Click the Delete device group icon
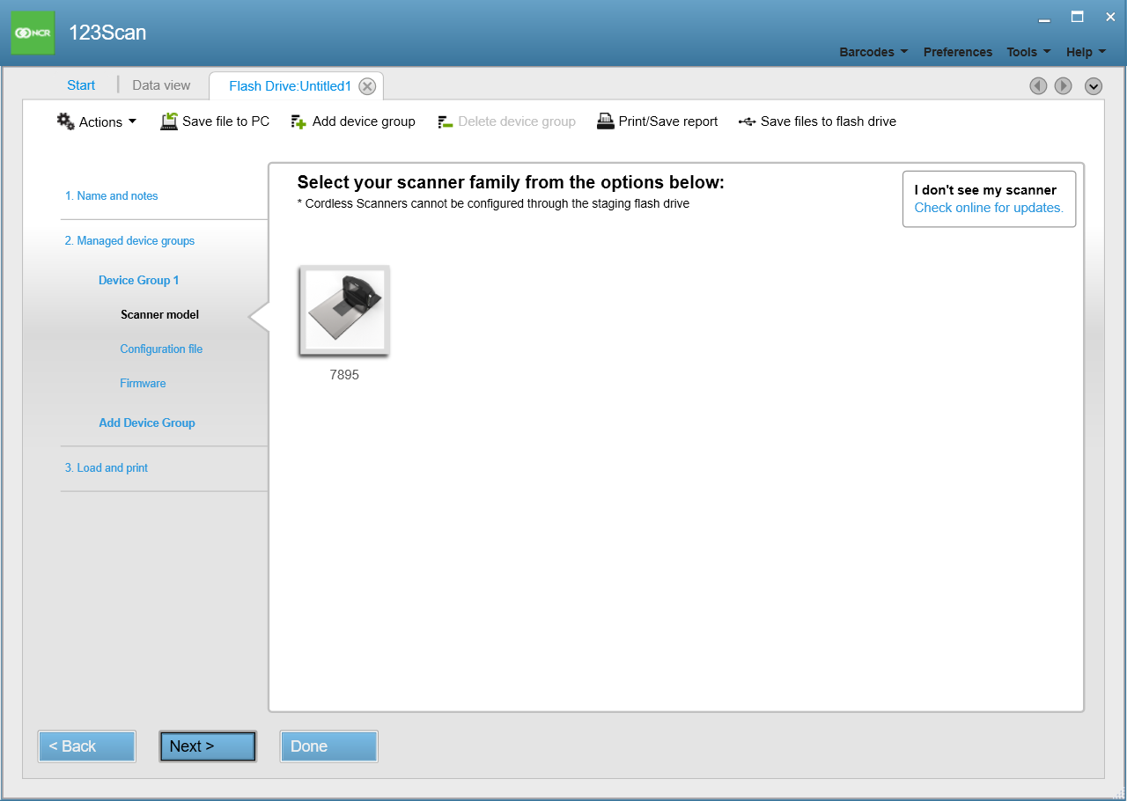The image size is (1127, 801). coord(445,121)
